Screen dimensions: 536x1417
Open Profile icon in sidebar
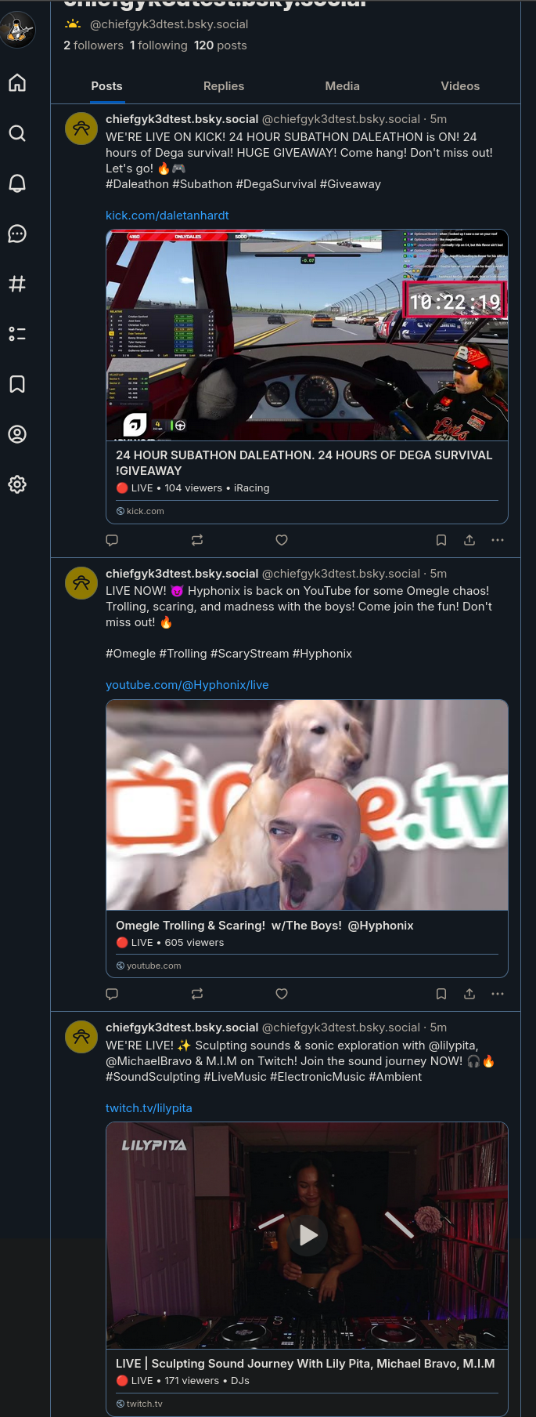17,434
